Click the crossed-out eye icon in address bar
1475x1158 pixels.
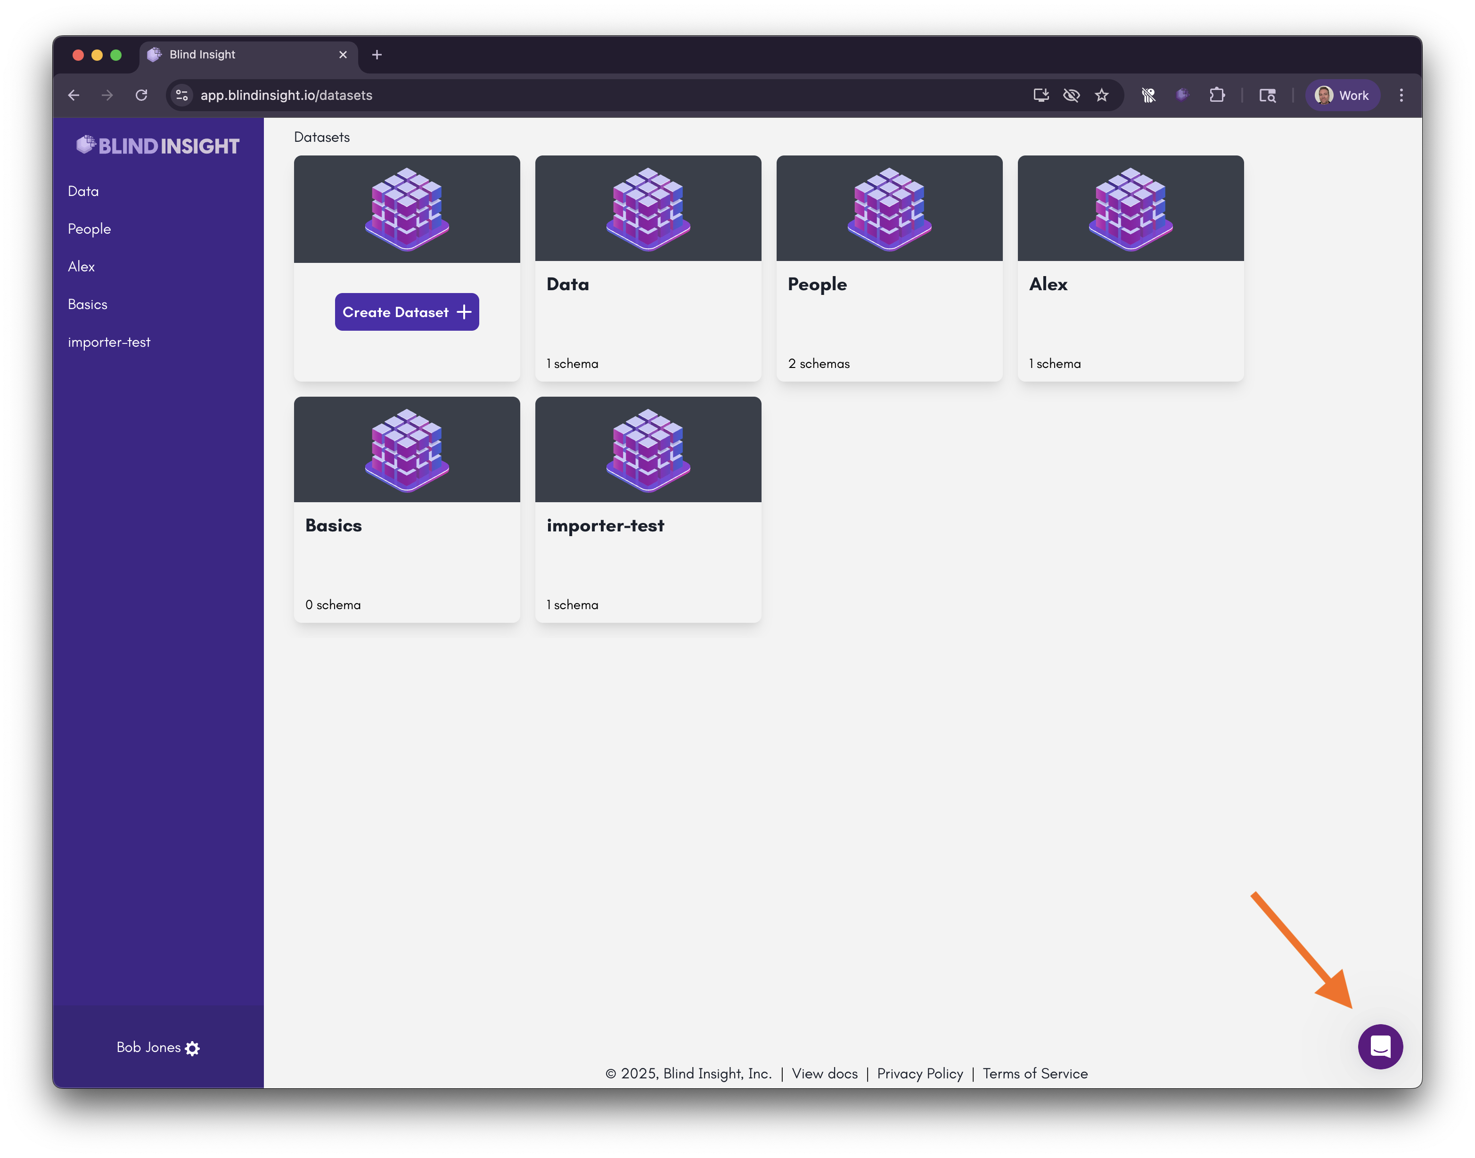click(1071, 95)
